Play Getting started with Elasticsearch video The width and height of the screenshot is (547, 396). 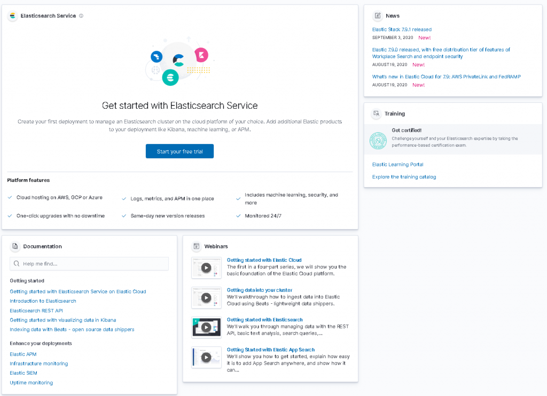click(206, 327)
